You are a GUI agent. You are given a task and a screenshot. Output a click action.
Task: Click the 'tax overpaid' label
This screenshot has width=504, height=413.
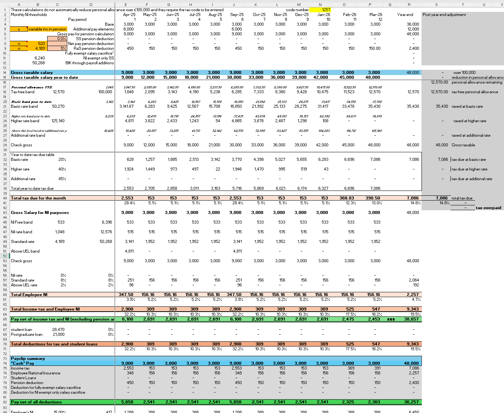pyautogui.click(x=488, y=208)
